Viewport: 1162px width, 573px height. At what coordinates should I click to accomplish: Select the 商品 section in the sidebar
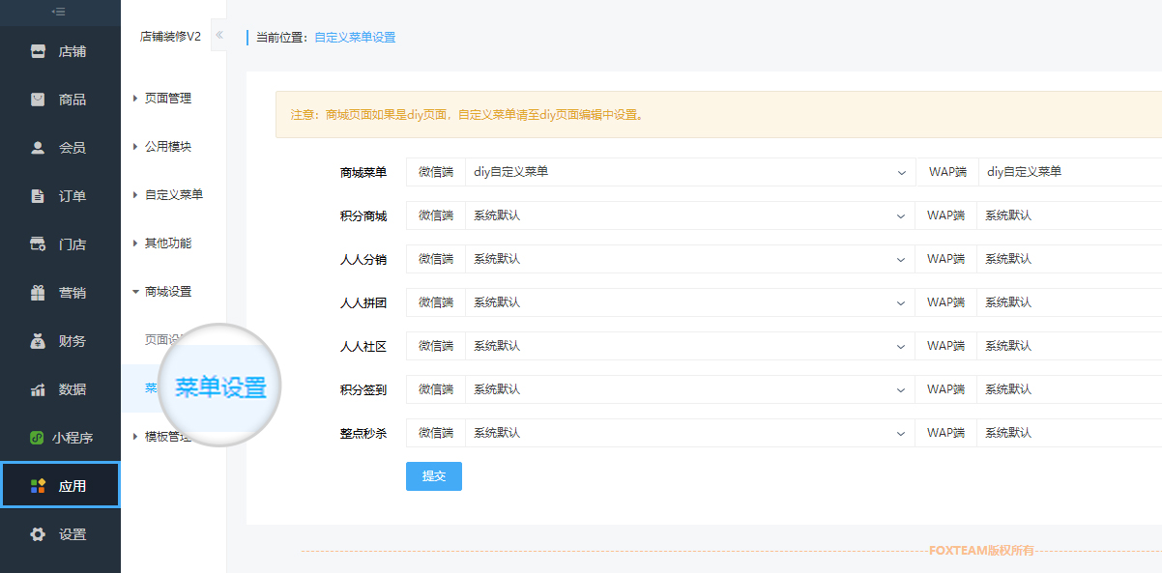coord(60,99)
